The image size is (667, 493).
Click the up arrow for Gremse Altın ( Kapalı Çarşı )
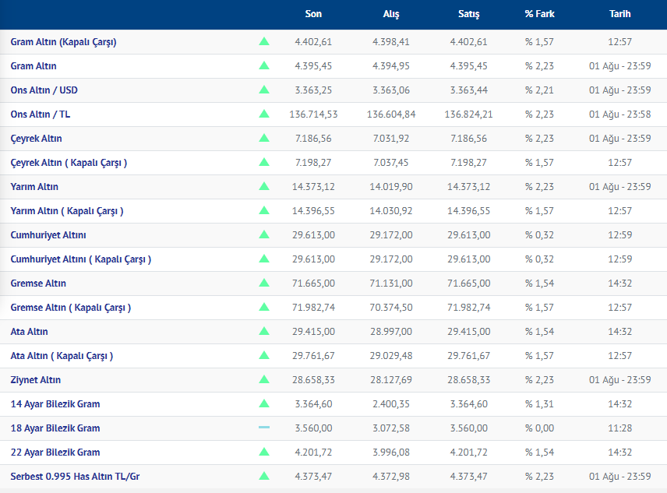[x=264, y=307]
